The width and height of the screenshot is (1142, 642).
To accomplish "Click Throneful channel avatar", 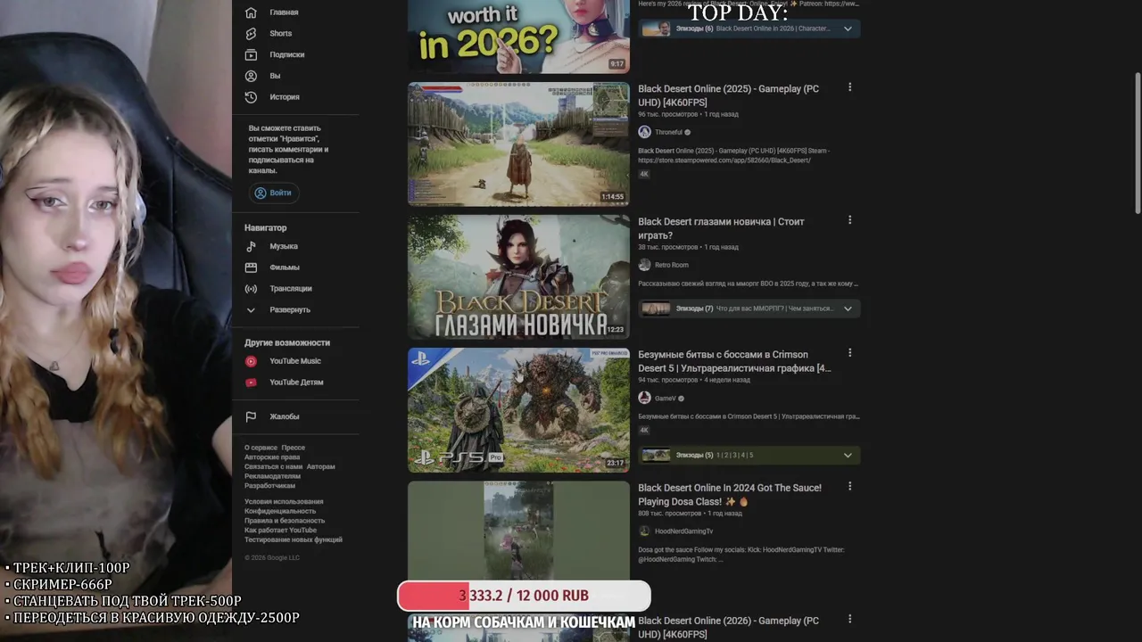I will coord(644,132).
